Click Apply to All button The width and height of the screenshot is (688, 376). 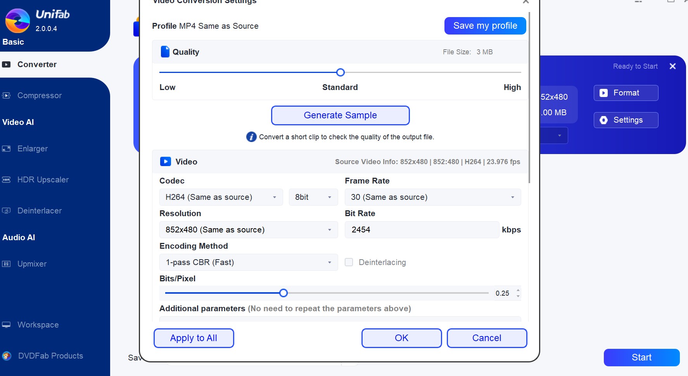194,338
